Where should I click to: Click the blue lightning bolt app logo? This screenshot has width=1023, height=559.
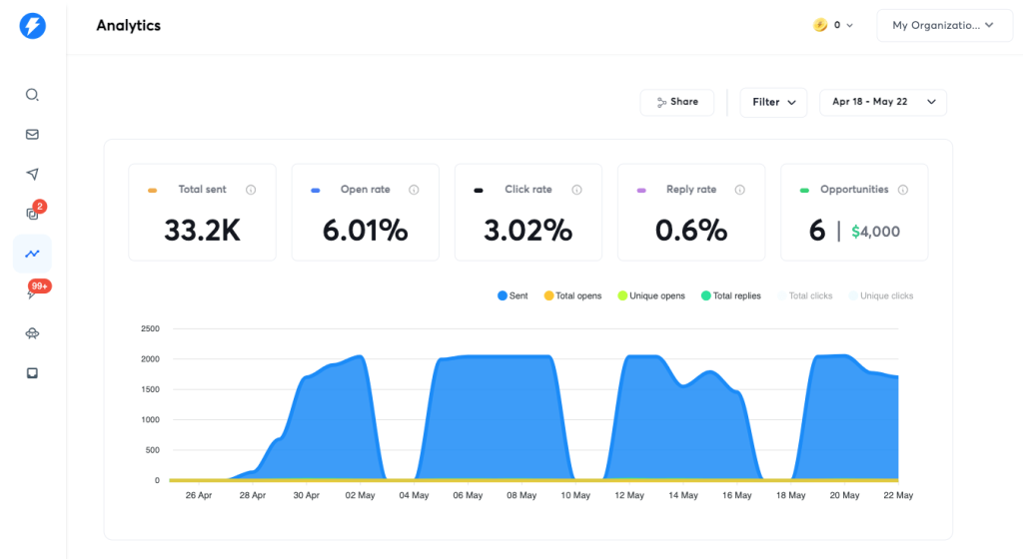(x=32, y=25)
